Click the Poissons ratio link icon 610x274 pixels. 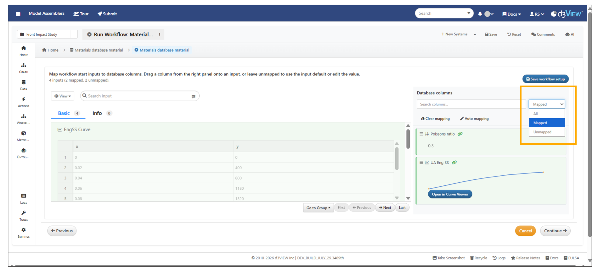point(460,134)
